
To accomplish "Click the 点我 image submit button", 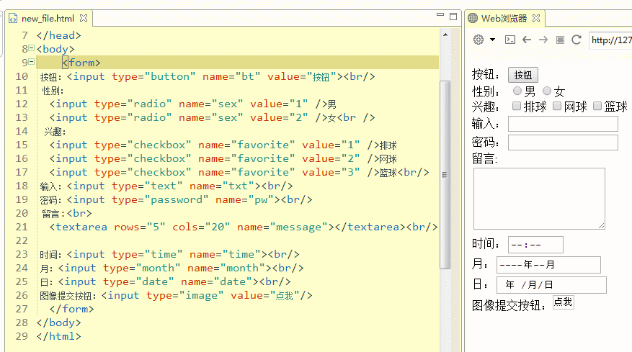I will [563, 302].
